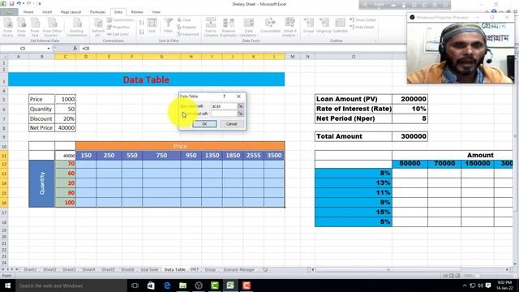
Task: Click the Advanced filter button
Action: click(x=188, y=34)
